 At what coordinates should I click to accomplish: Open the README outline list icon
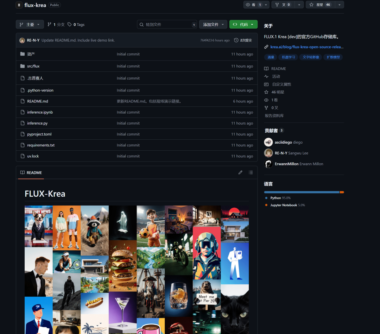click(251, 172)
